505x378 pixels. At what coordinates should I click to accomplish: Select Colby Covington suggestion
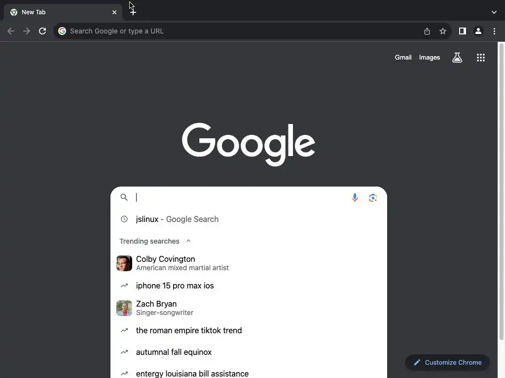(249, 263)
